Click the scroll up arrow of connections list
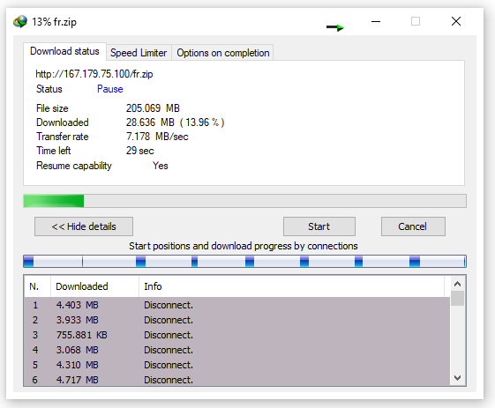Viewport: 495px width, 408px height. [457, 284]
